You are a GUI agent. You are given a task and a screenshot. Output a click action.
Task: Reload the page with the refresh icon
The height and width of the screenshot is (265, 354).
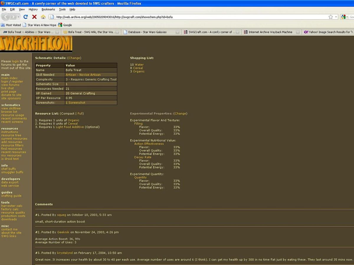coord(26,17)
